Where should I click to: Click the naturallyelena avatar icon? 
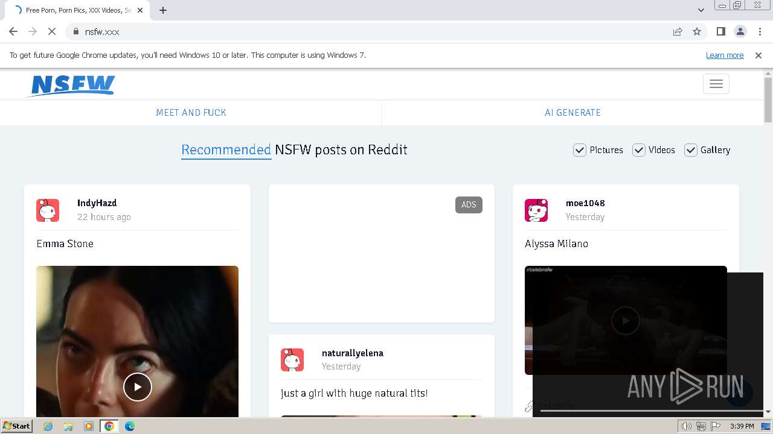point(292,360)
